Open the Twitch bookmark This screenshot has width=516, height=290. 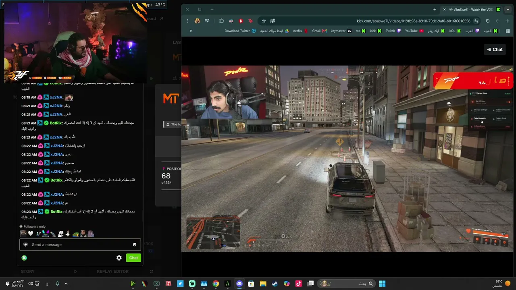[393, 31]
